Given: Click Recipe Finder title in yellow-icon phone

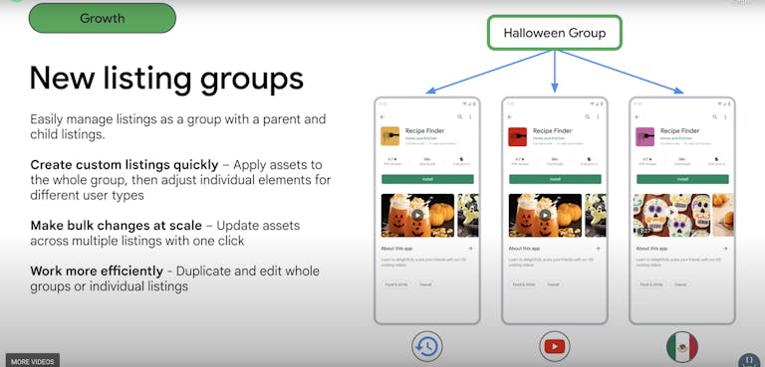Looking at the screenshot, I should tap(425, 131).
